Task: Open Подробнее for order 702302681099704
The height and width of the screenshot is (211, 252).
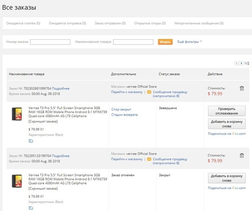Action: coord(61,89)
